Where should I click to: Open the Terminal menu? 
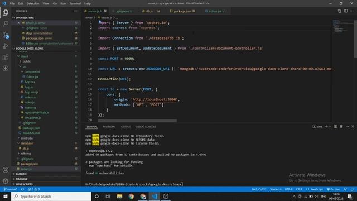[x=75, y=4]
